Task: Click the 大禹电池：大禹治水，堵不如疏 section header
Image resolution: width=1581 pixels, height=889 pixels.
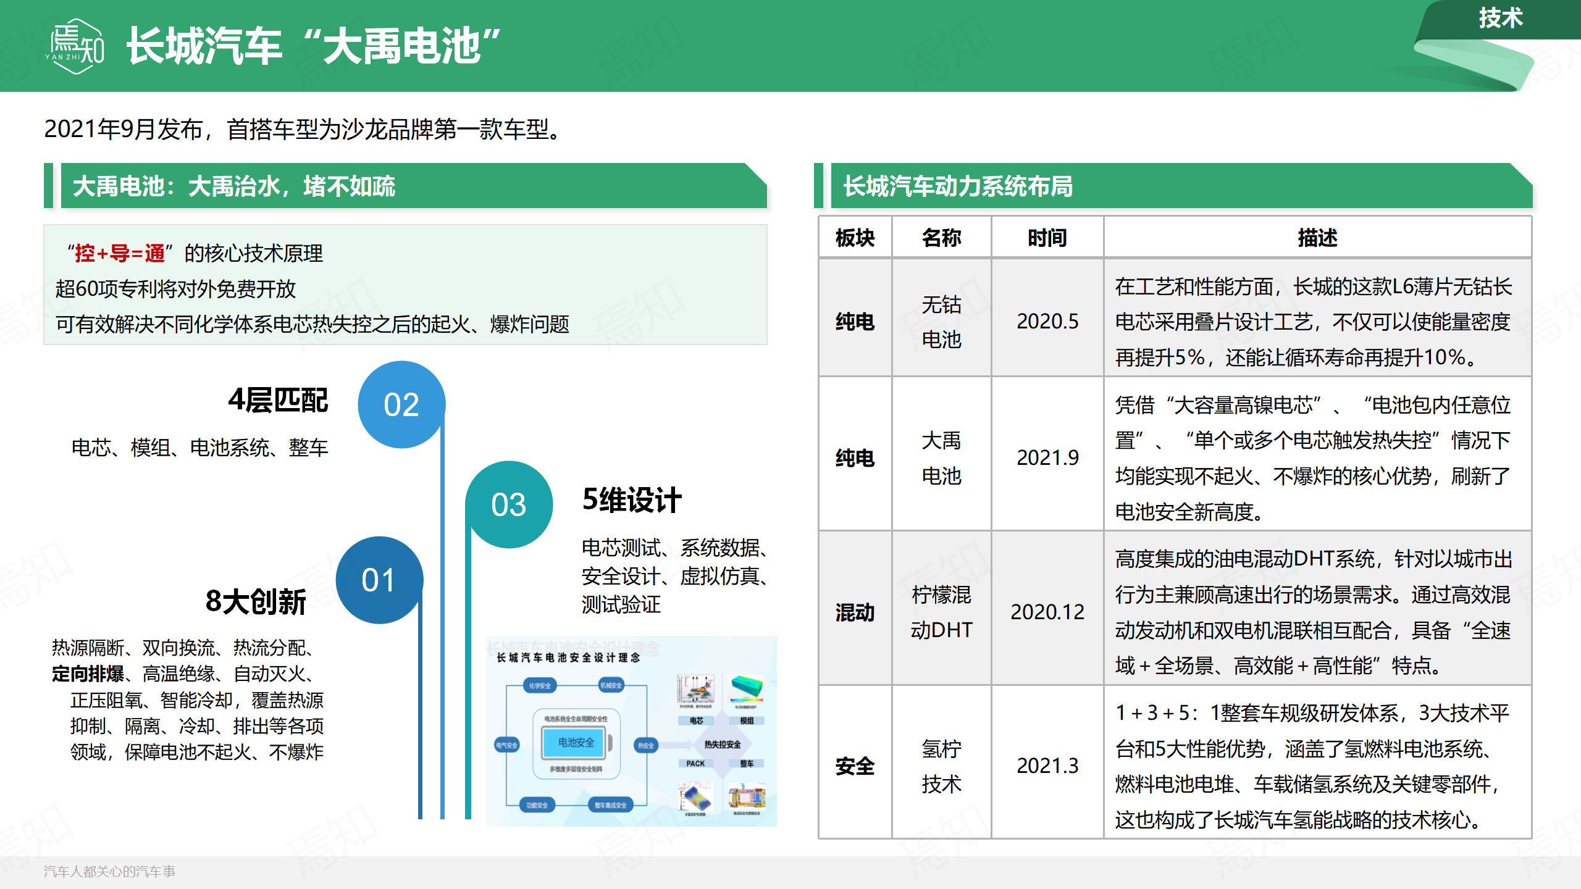Action: pyautogui.click(x=414, y=186)
